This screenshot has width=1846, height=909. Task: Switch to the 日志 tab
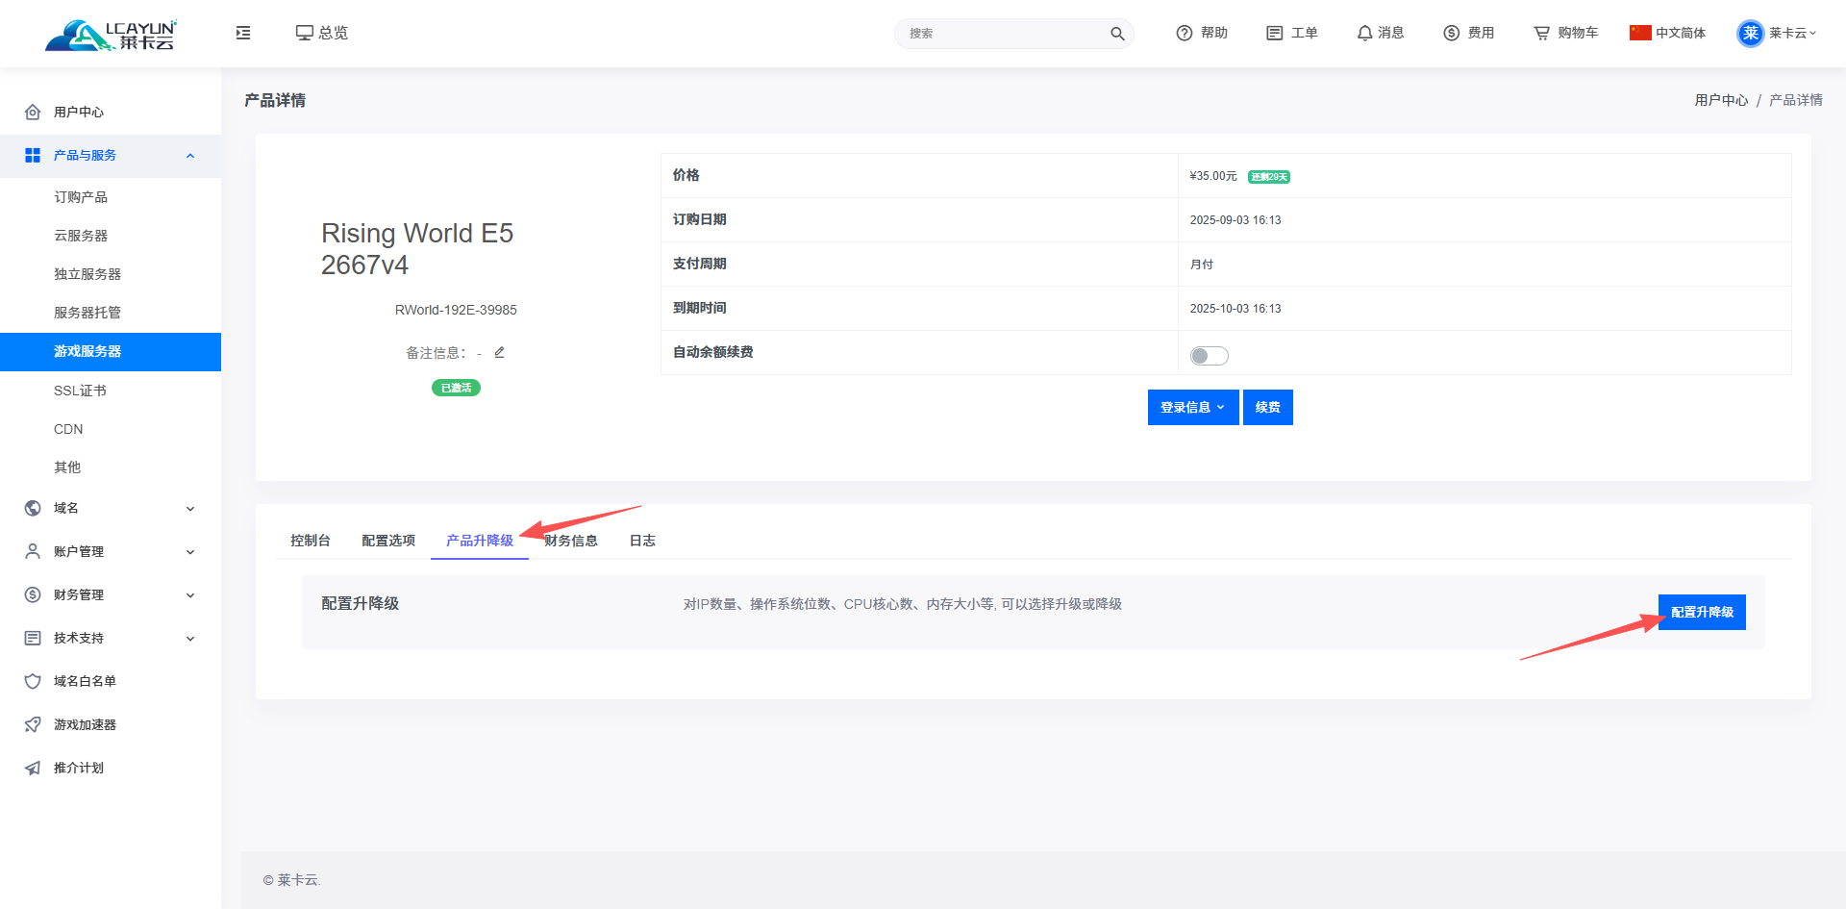(642, 541)
